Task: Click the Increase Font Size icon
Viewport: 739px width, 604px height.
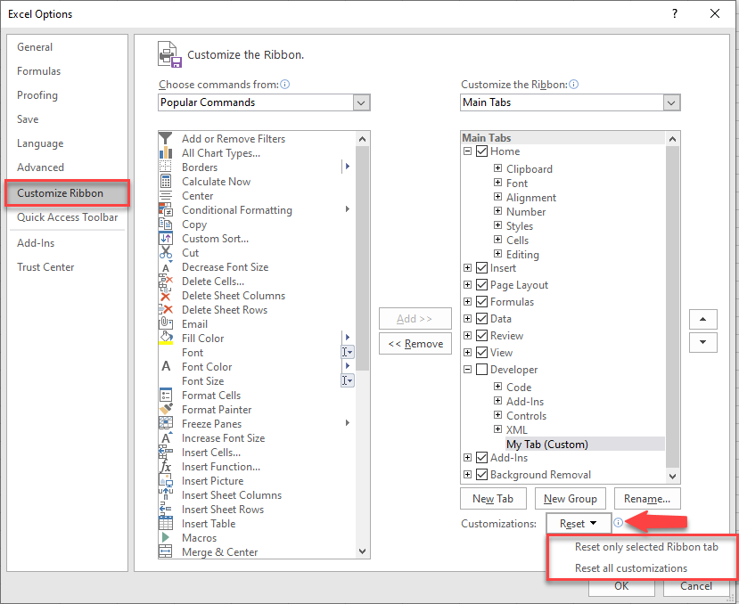Action: pos(166,437)
